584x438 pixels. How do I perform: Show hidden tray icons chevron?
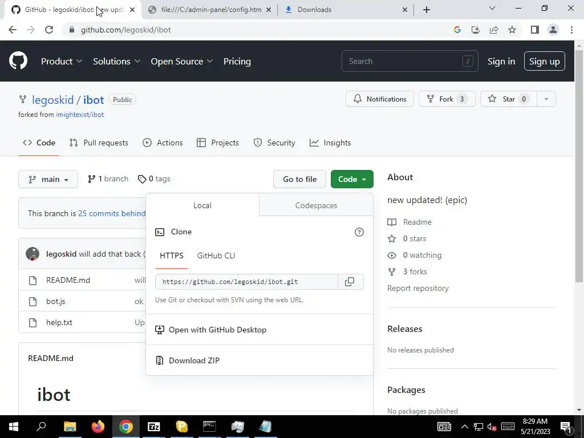point(464,427)
